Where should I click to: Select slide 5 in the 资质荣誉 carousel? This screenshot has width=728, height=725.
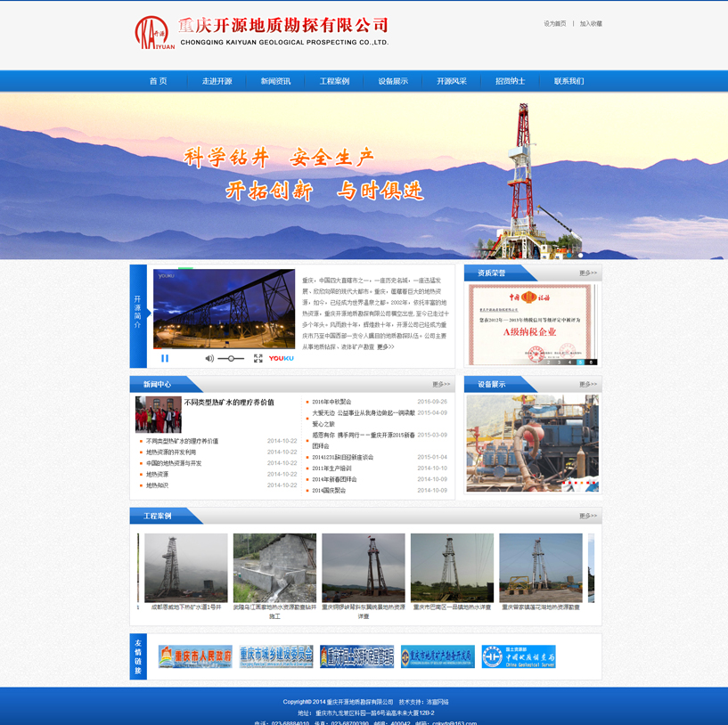tap(580, 362)
